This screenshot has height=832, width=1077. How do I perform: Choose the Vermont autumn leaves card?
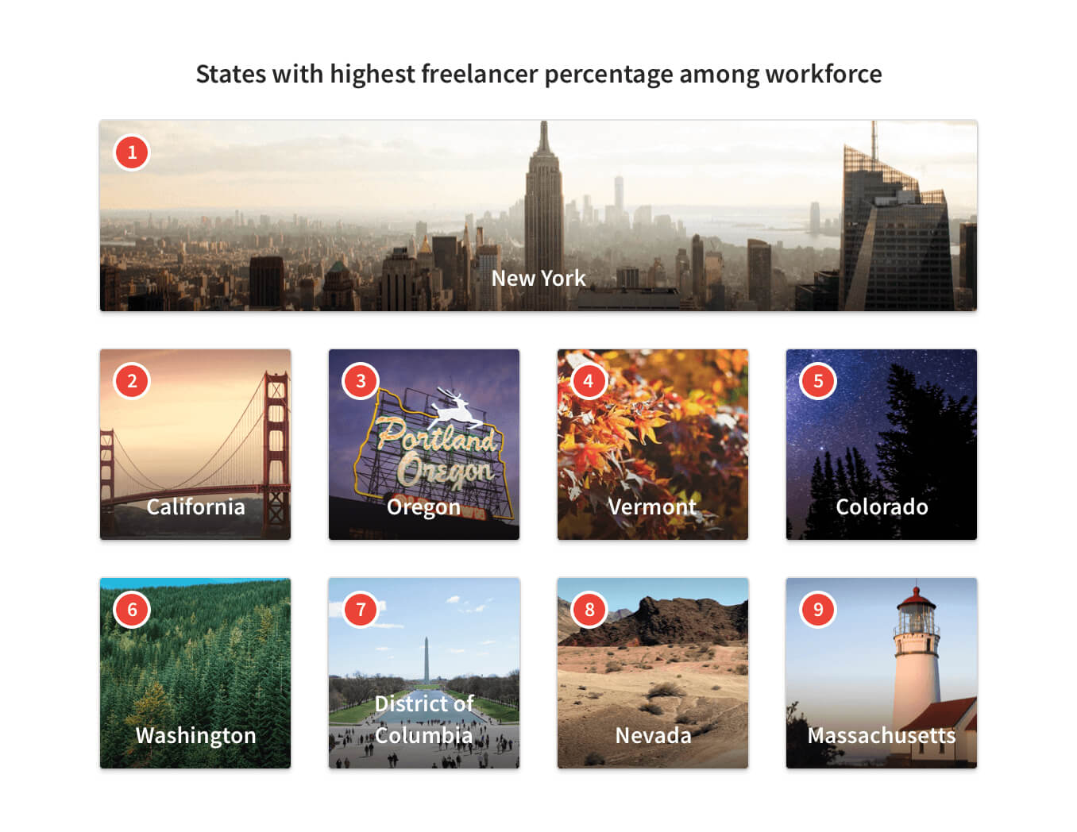tap(653, 445)
